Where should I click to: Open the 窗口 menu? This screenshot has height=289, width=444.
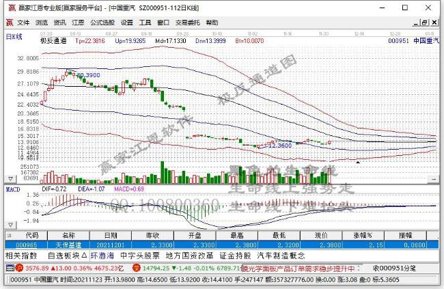[163, 23]
